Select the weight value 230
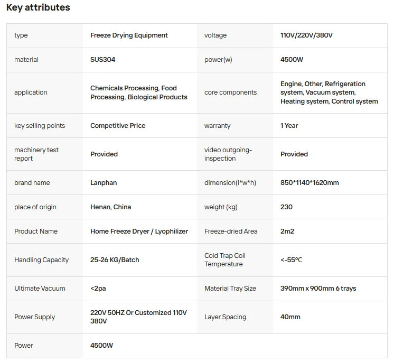394x362 pixels. click(x=286, y=207)
